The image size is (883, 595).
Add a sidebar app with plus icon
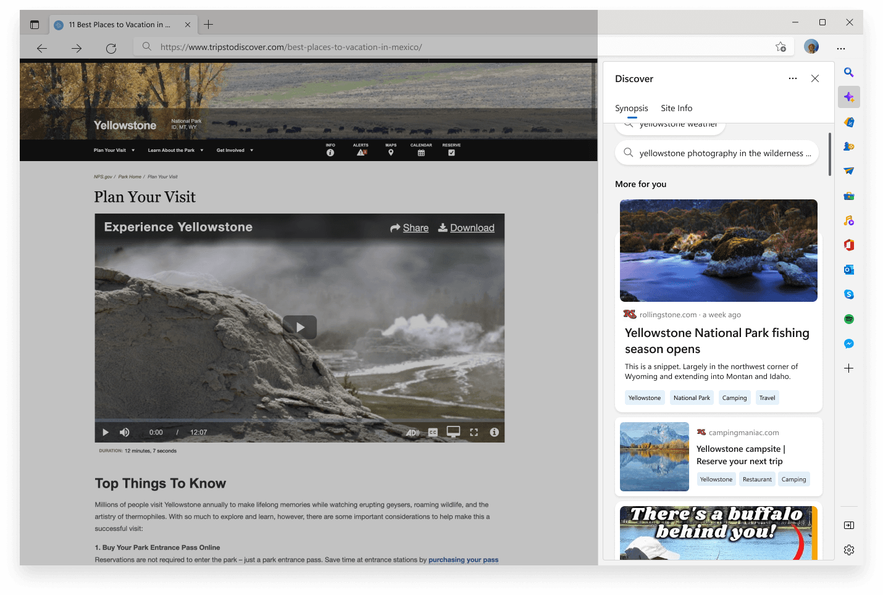point(849,368)
